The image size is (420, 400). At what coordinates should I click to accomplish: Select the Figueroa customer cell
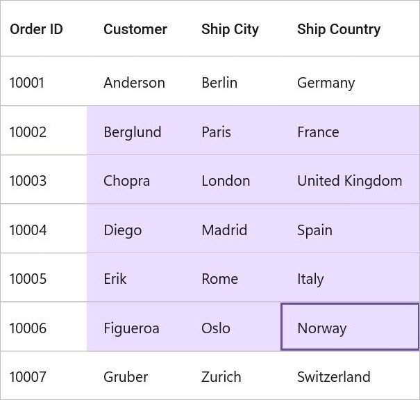point(136,327)
